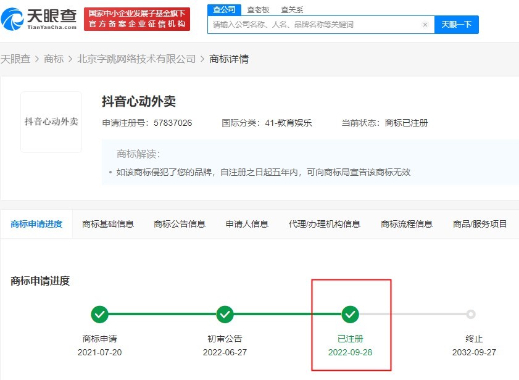519x380 pixels.
Task: Switch to the 查老板 search tab
Action: pos(258,10)
